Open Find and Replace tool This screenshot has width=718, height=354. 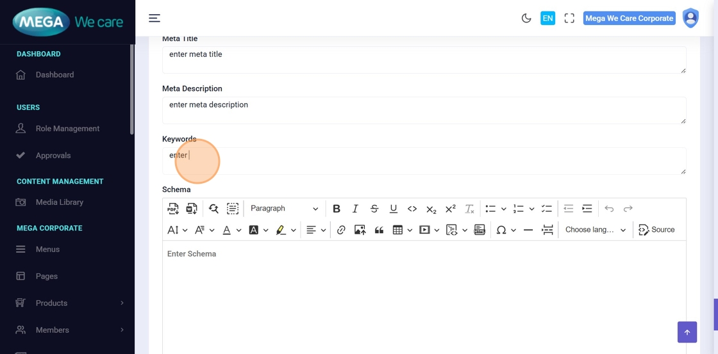pos(213,209)
